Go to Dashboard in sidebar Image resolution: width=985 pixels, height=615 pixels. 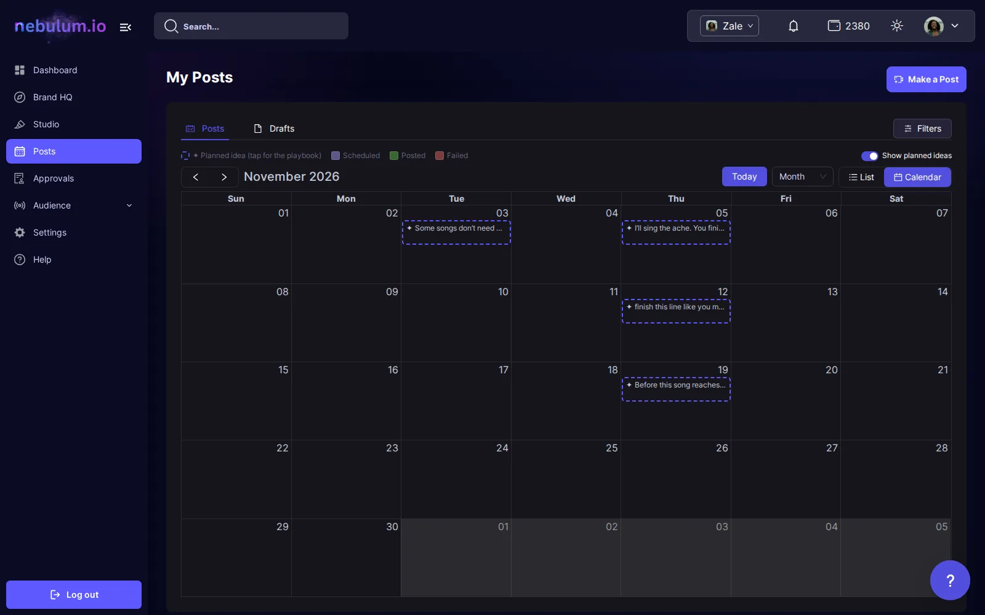(x=74, y=70)
